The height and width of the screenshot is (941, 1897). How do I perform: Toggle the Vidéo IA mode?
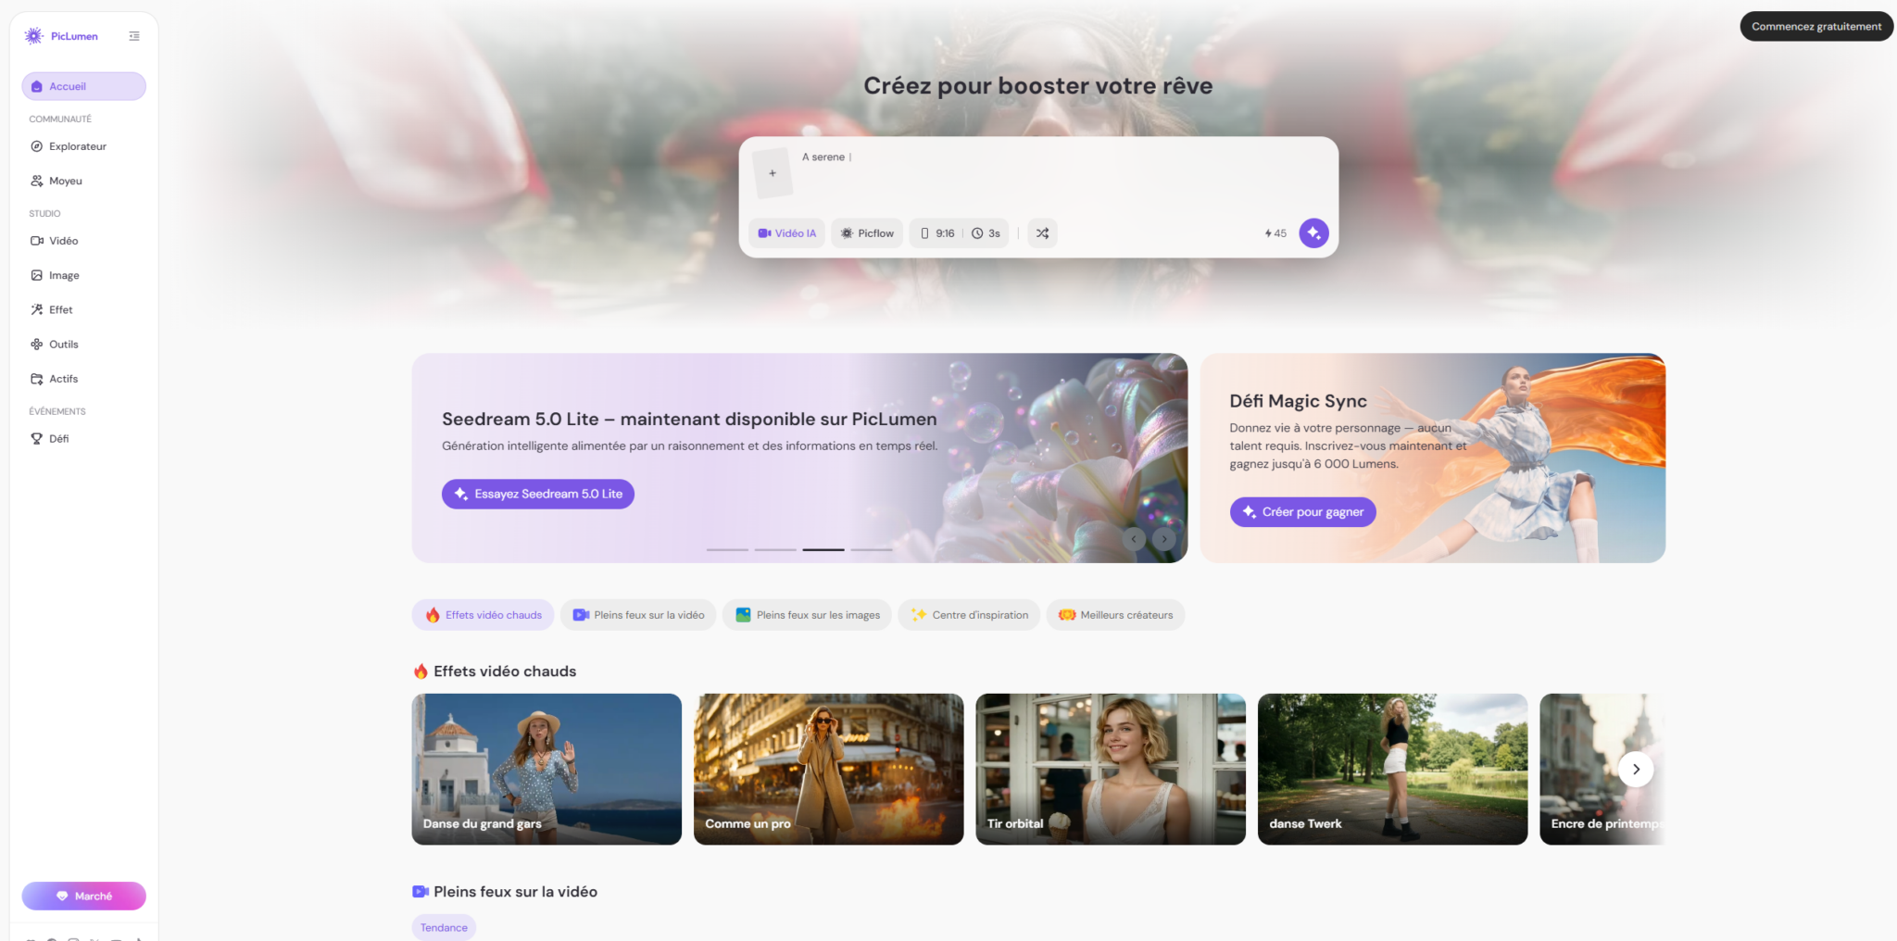point(787,233)
